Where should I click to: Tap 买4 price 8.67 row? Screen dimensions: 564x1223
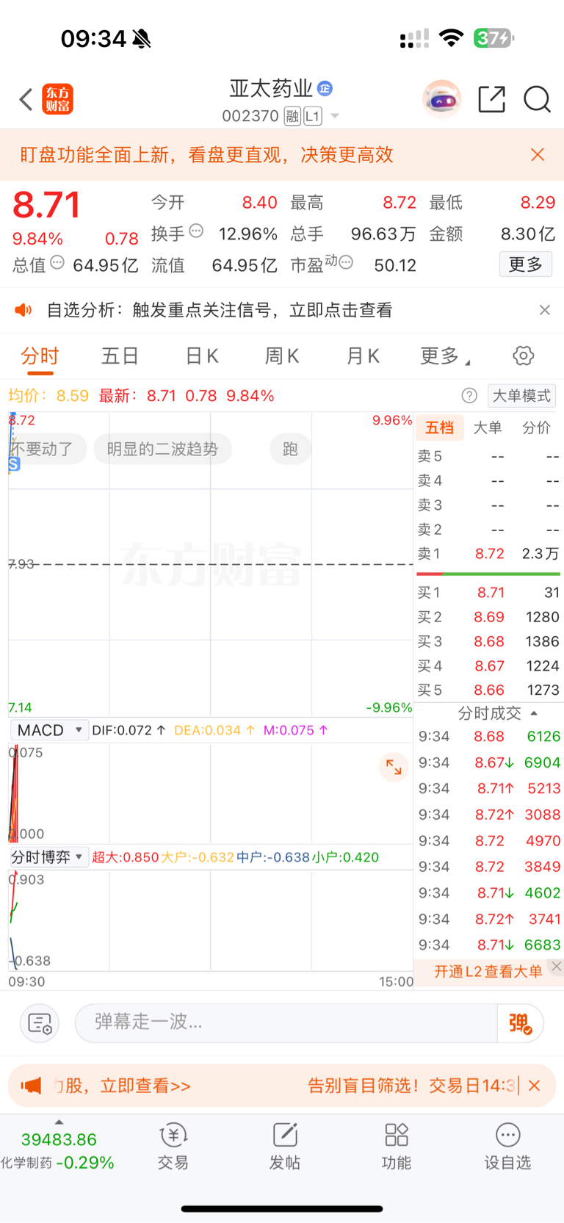click(488, 665)
